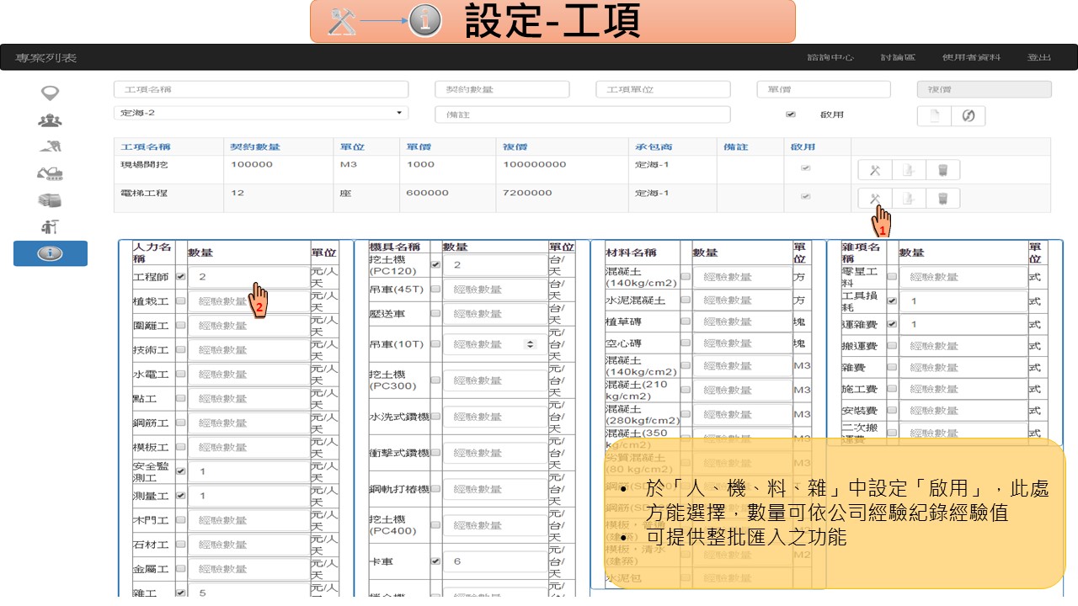Click the location pin sidebar icon
Screen dimensions: 1078x606
(50, 93)
